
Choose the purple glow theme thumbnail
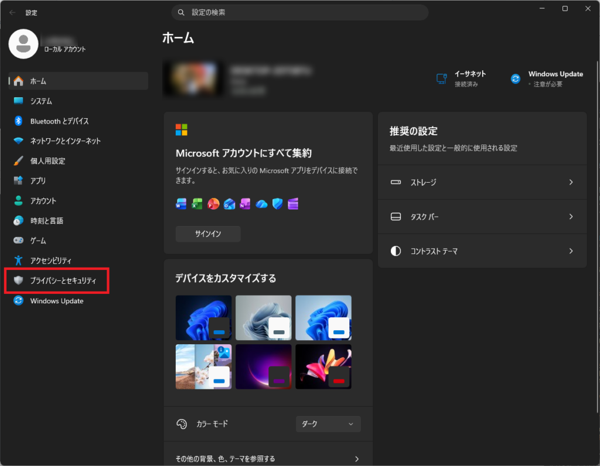click(x=263, y=366)
